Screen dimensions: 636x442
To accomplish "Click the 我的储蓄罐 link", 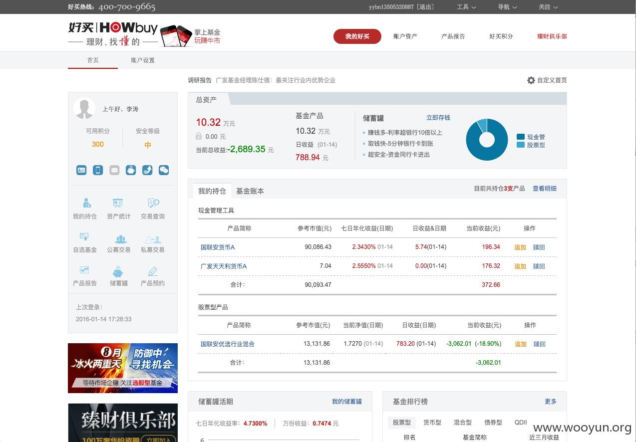I will pyautogui.click(x=347, y=402).
